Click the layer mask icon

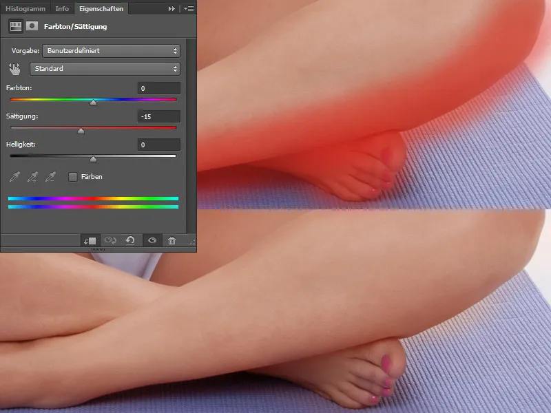pos(32,26)
